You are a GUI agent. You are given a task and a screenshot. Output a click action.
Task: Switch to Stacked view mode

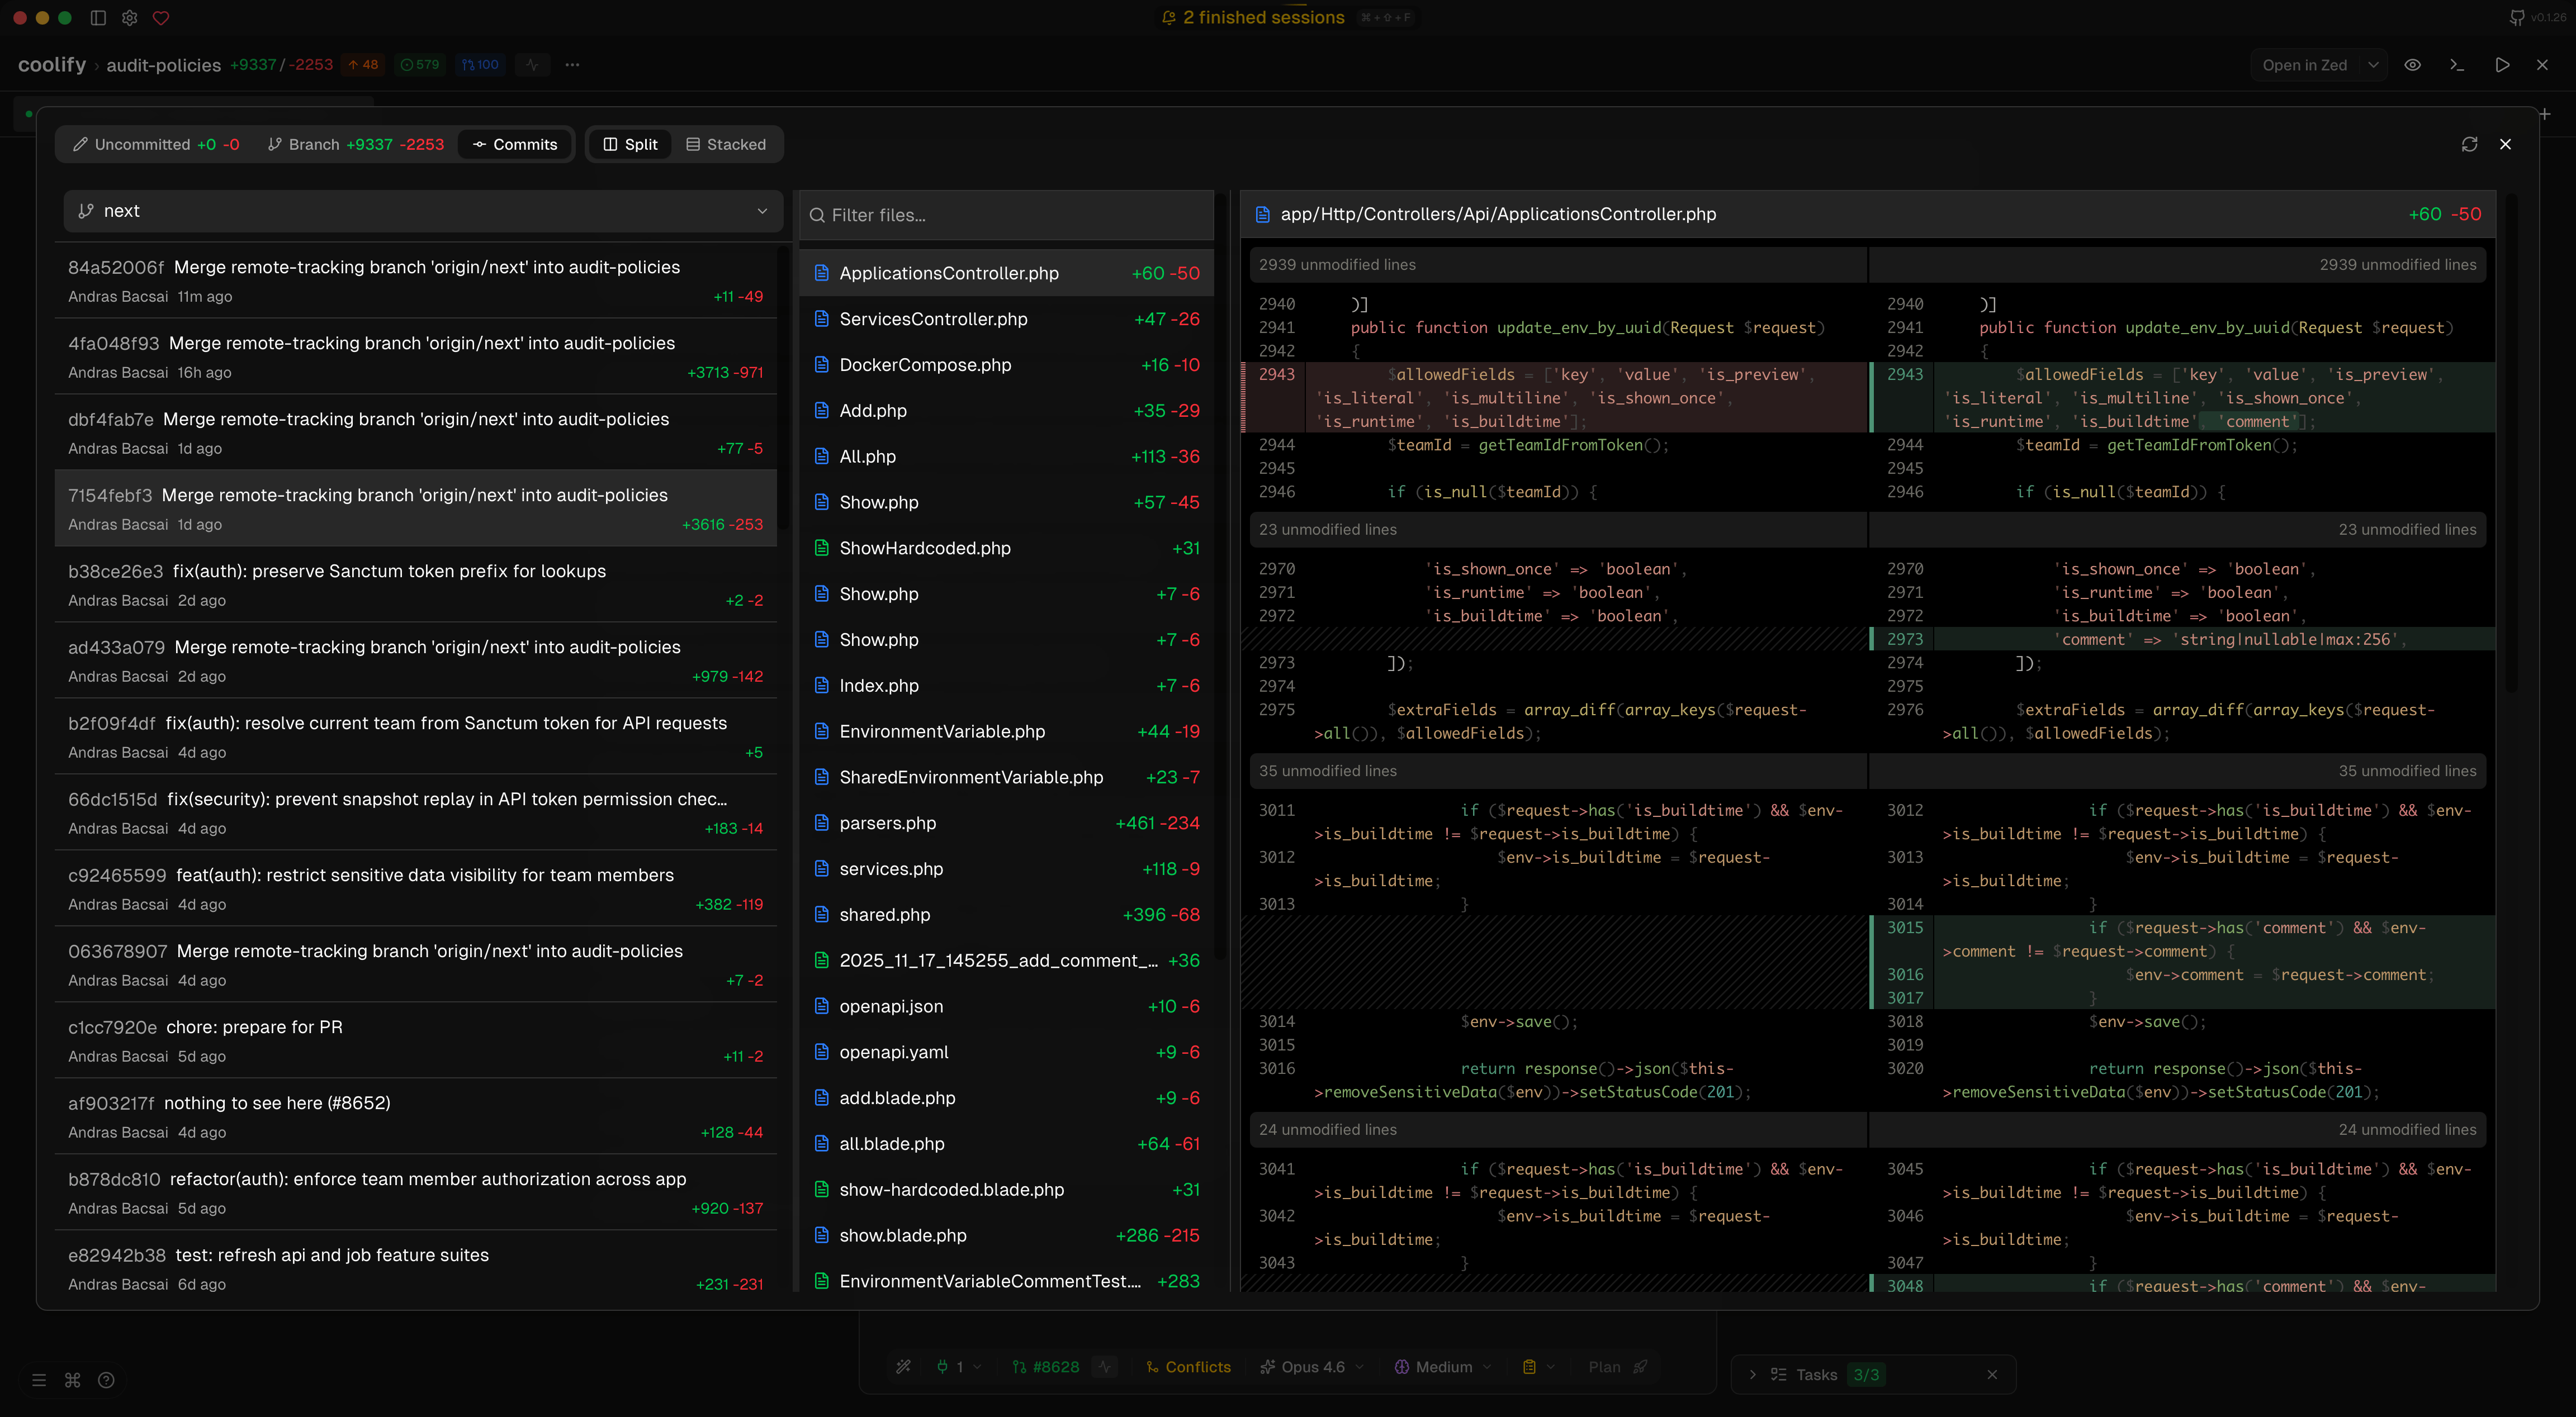tap(727, 144)
